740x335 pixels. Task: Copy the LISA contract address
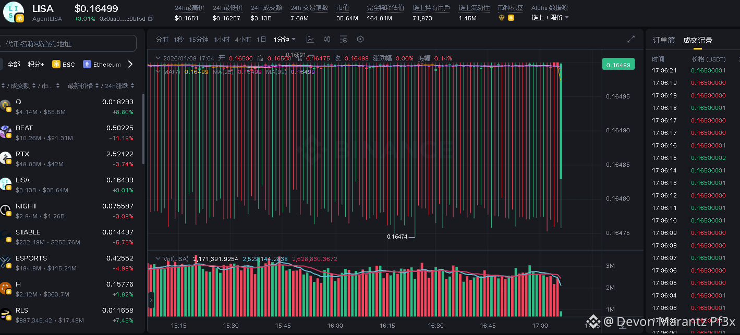pos(151,18)
